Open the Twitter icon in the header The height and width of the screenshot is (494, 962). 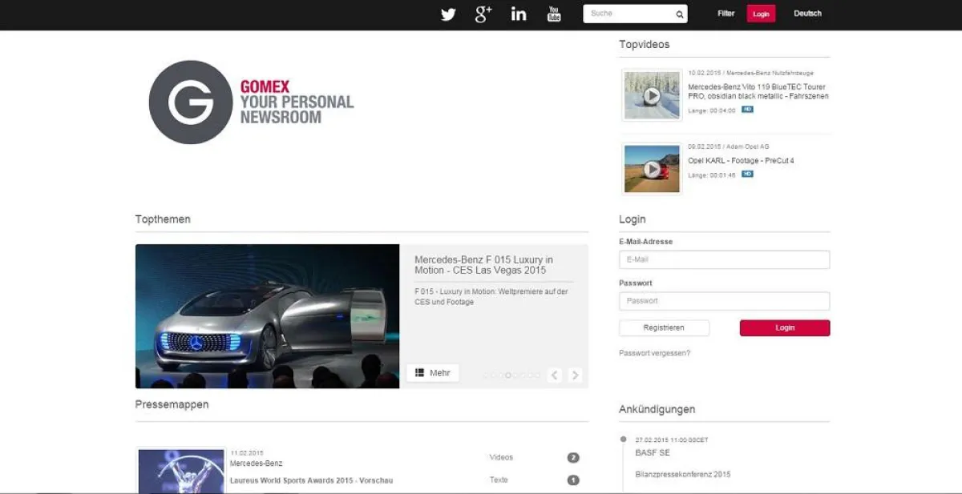(x=448, y=14)
